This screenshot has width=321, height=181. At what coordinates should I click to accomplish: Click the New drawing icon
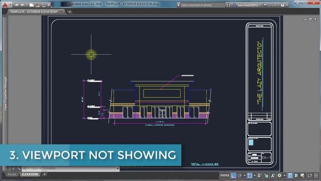pyautogui.click(x=32, y=5)
